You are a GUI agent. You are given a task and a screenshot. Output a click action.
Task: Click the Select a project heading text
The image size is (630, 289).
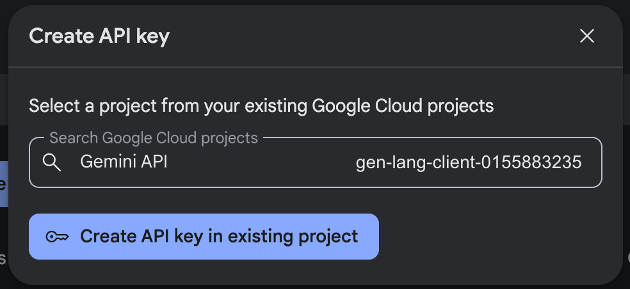(261, 106)
